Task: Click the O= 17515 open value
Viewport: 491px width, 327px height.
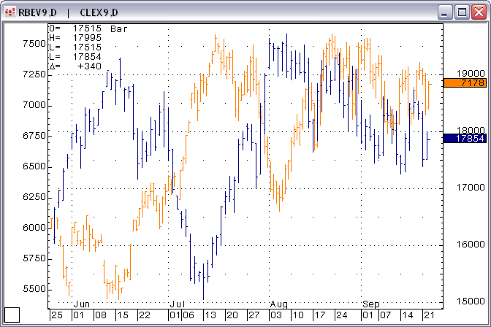Action: (x=75, y=28)
